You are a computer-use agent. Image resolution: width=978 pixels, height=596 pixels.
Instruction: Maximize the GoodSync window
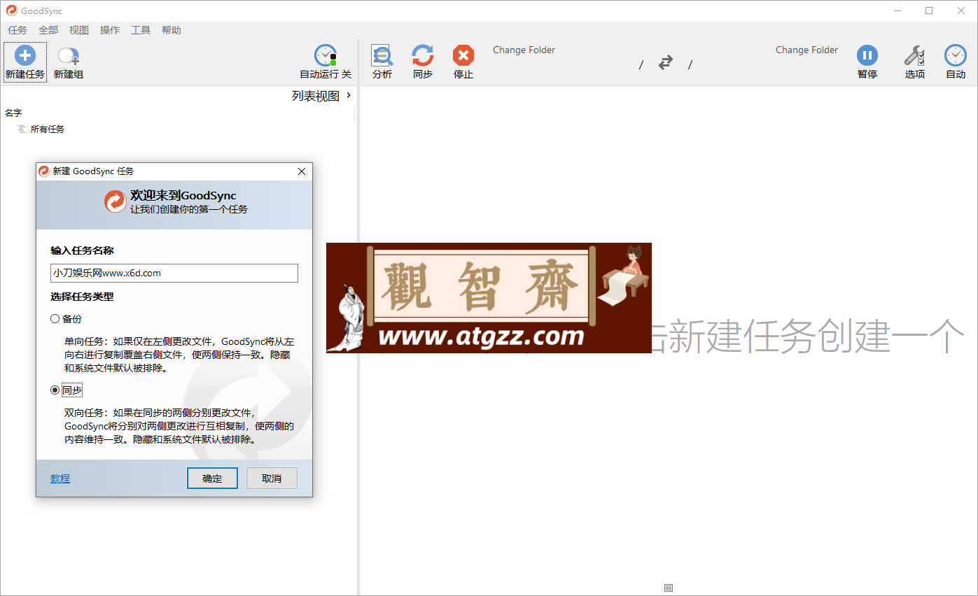[x=929, y=10]
